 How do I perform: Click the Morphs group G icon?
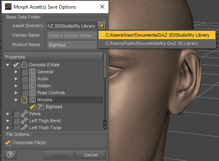[x=32, y=100]
